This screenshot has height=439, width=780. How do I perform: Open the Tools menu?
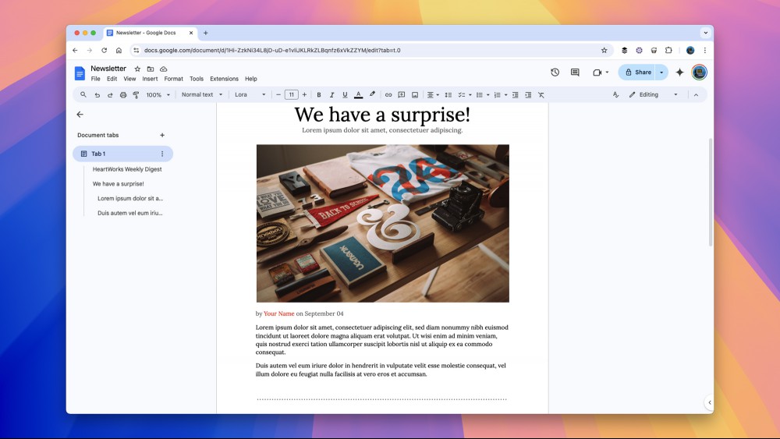pos(197,79)
